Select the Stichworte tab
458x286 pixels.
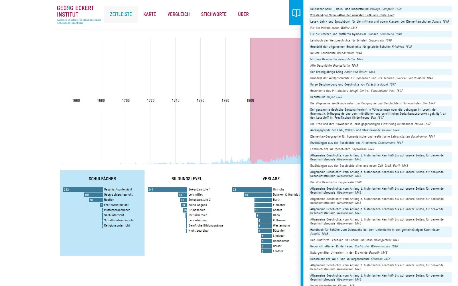tap(214, 14)
